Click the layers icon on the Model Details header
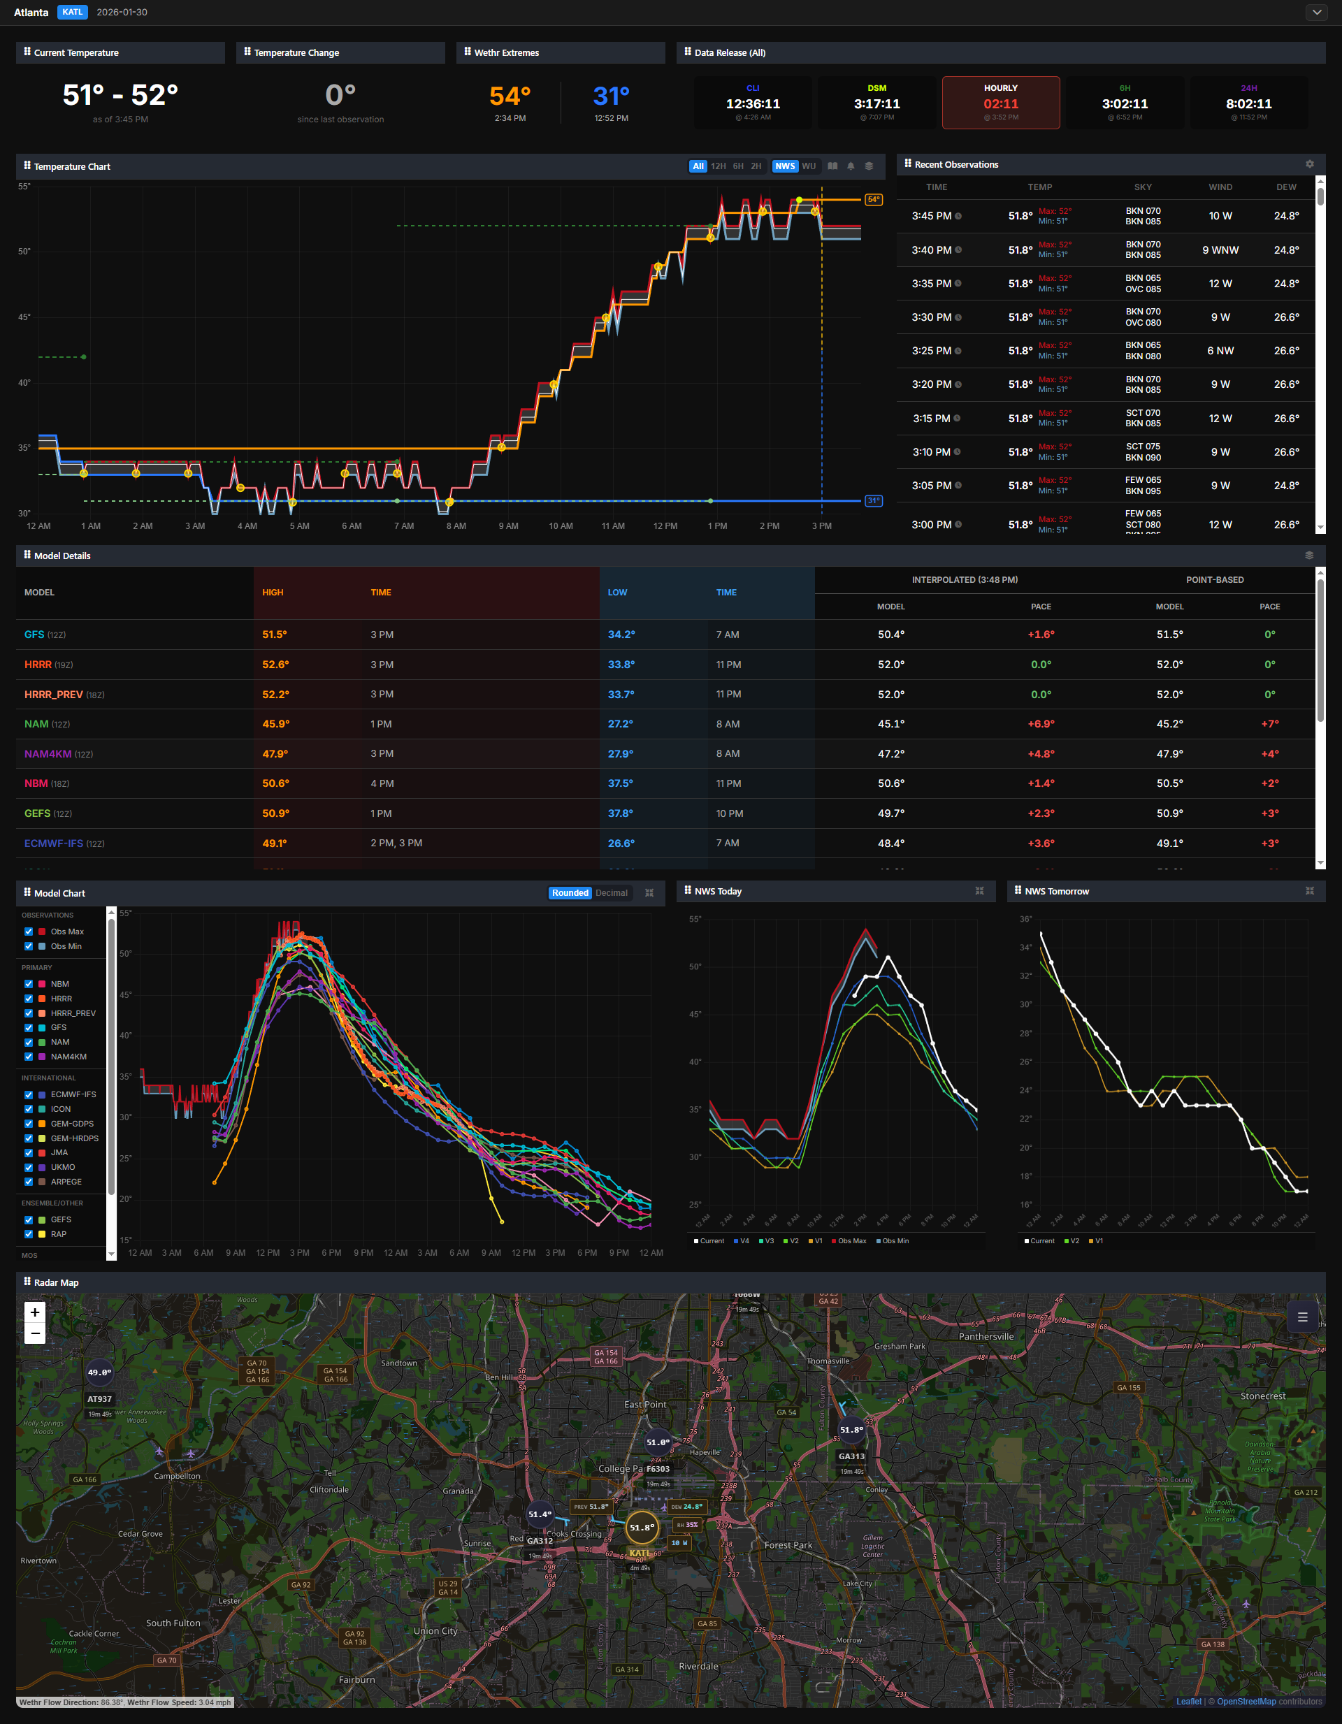 point(1310,555)
